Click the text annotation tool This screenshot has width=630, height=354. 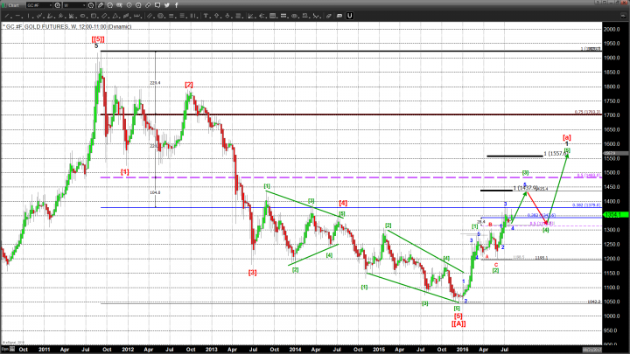coord(204,16)
